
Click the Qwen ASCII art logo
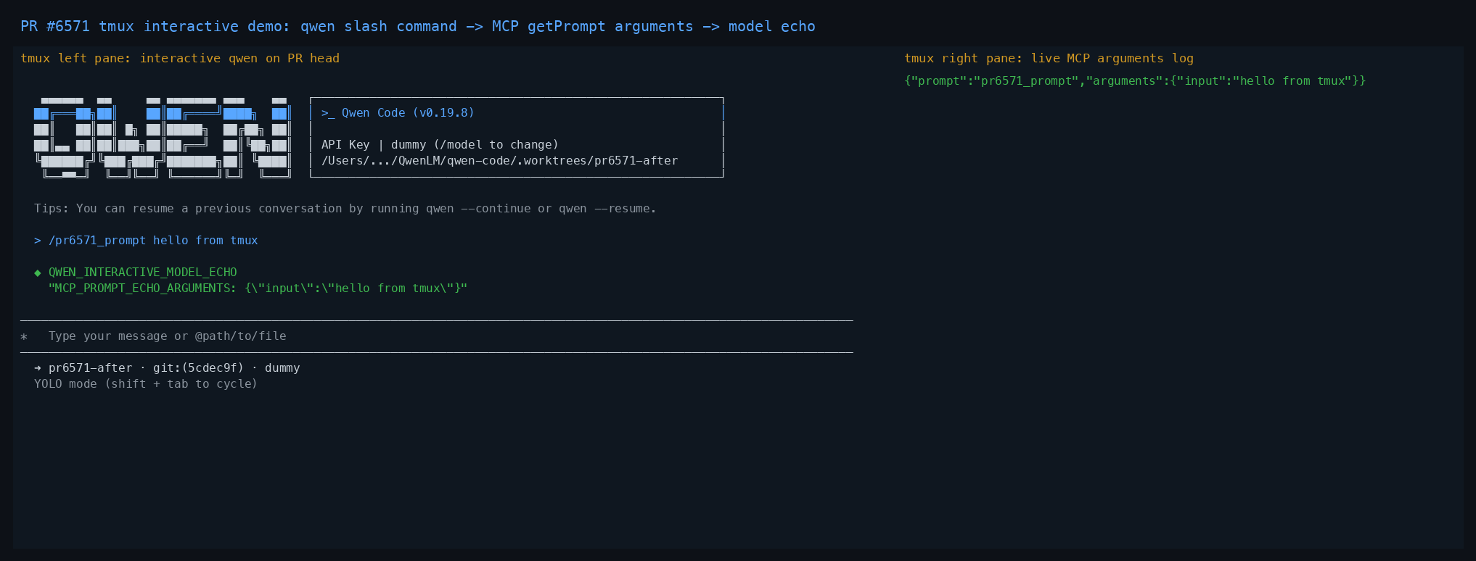(163, 137)
